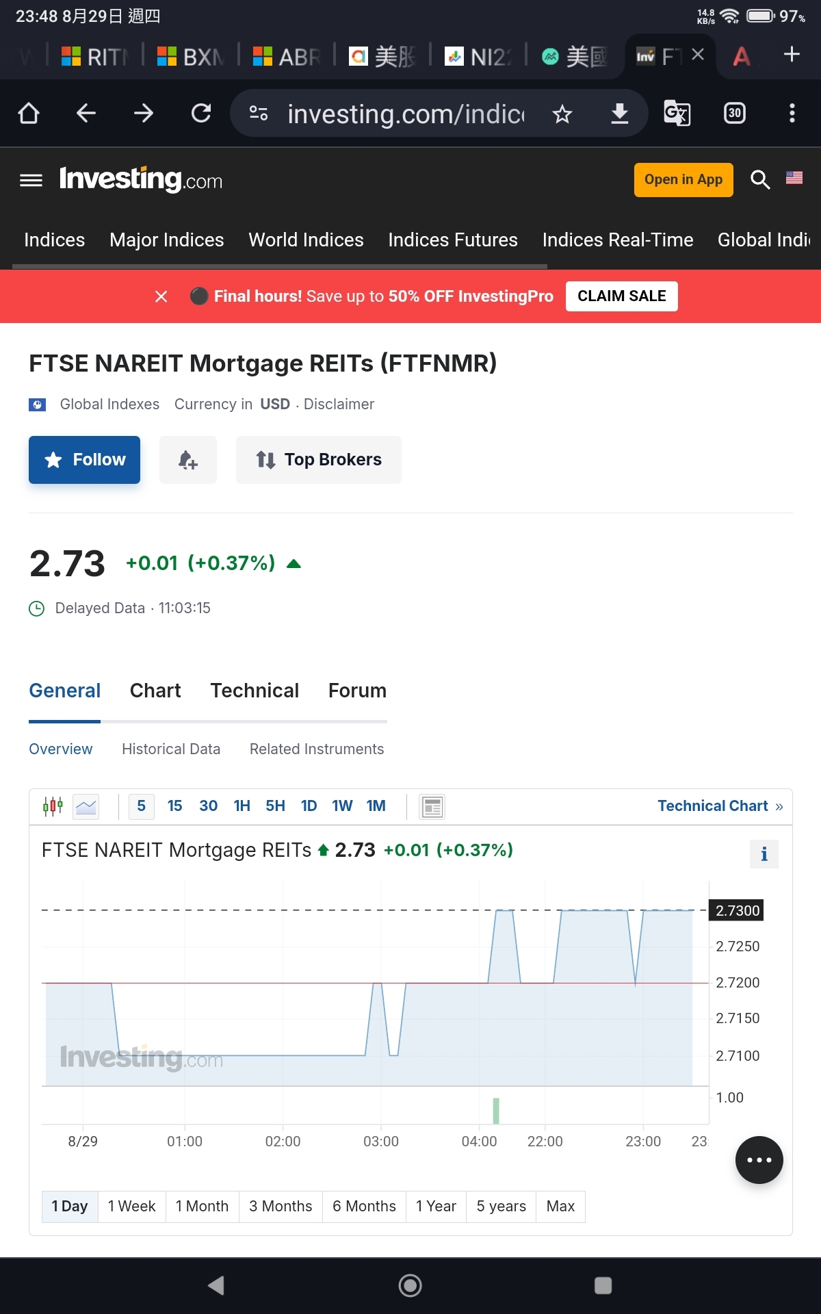Select the 1 Month time range
The height and width of the screenshot is (1314, 821).
click(202, 1206)
